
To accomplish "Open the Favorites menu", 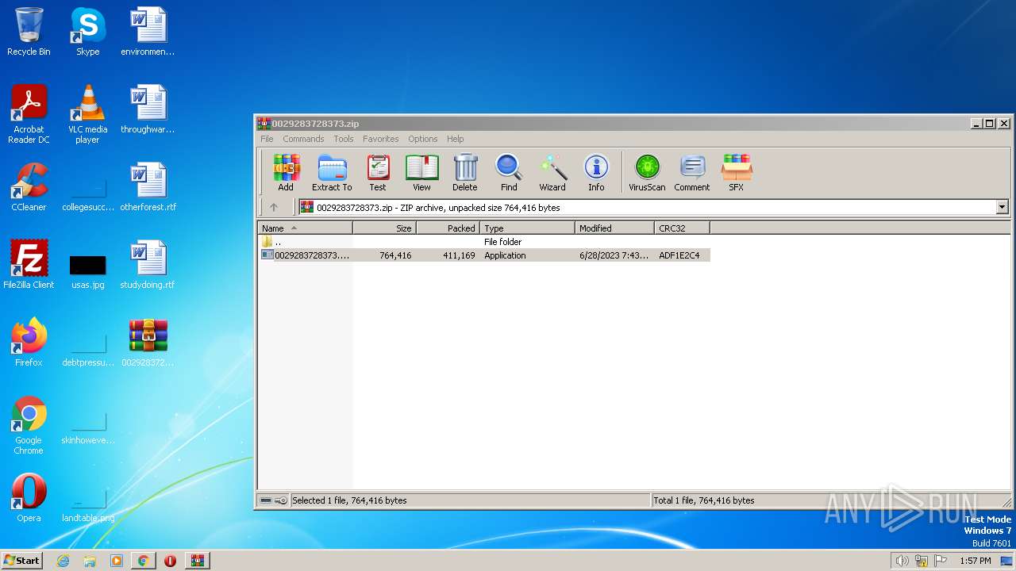I will pyautogui.click(x=381, y=139).
